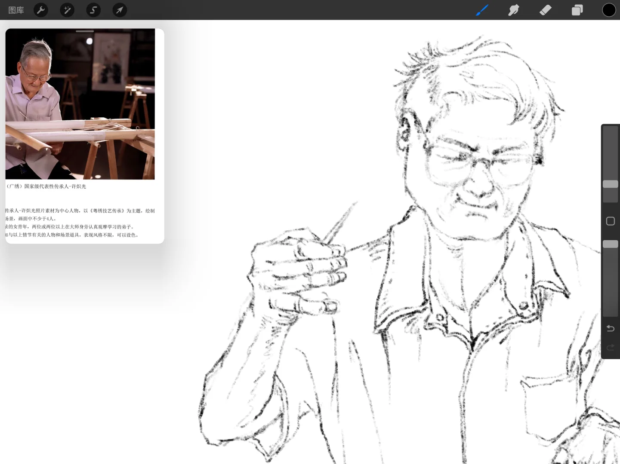620x464 pixels.
Task: Open the Adjustments magic wand menu
Action: [x=67, y=10]
